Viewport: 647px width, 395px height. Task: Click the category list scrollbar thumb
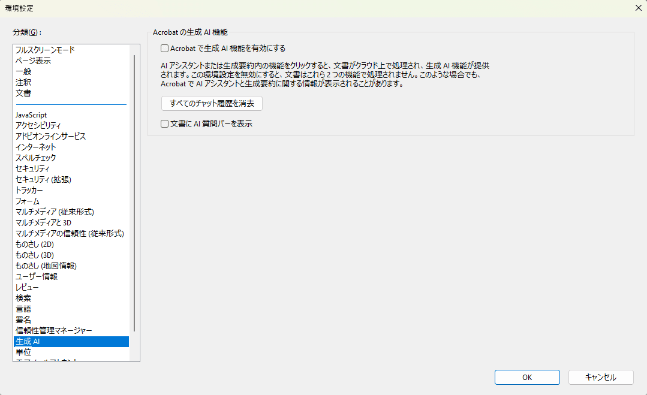click(x=134, y=193)
